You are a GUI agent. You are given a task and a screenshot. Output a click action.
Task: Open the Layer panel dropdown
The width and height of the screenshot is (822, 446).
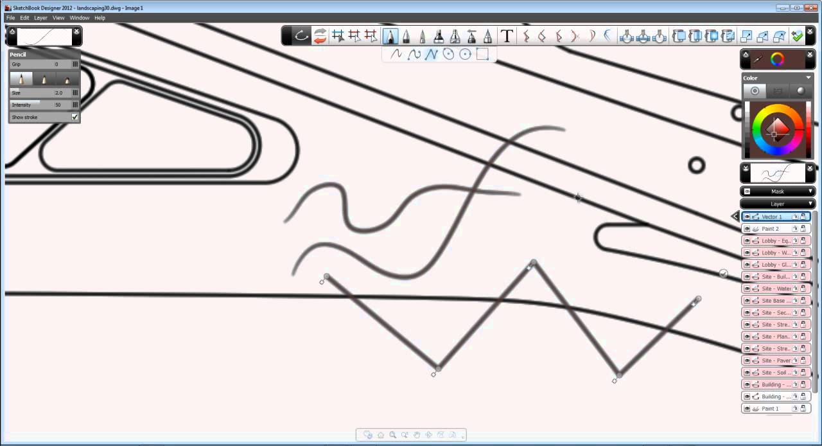pyautogui.click(x=778, y=204)
